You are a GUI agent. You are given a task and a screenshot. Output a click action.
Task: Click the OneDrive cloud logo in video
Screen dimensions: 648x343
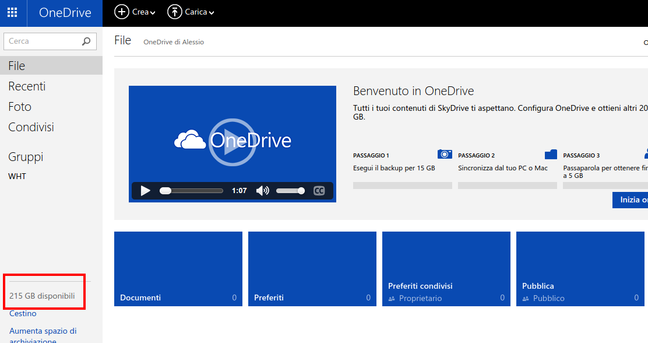190,139
